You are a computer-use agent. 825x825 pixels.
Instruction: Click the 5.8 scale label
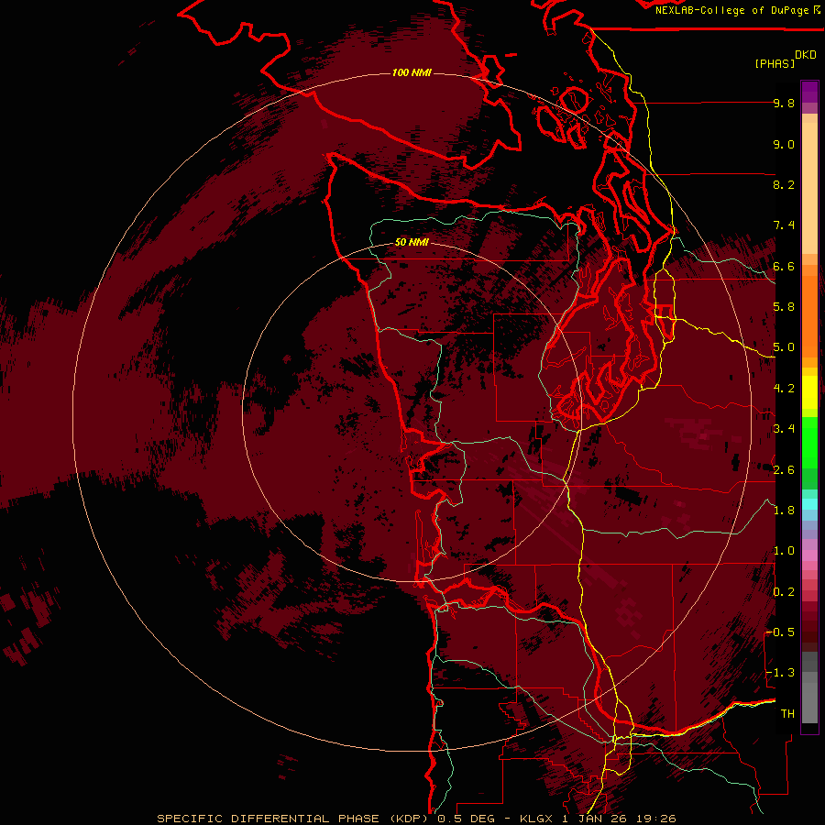(784, 307)
